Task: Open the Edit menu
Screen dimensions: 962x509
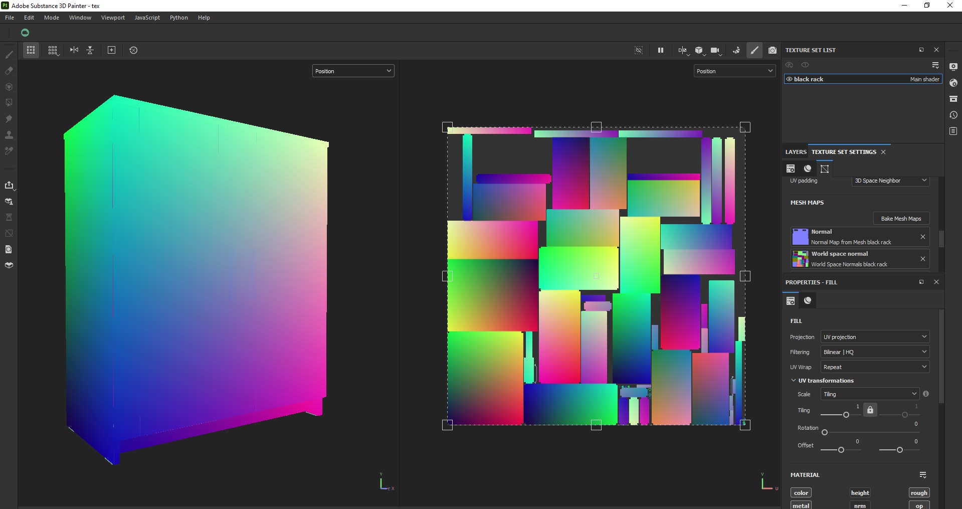Action: [29, 18]
